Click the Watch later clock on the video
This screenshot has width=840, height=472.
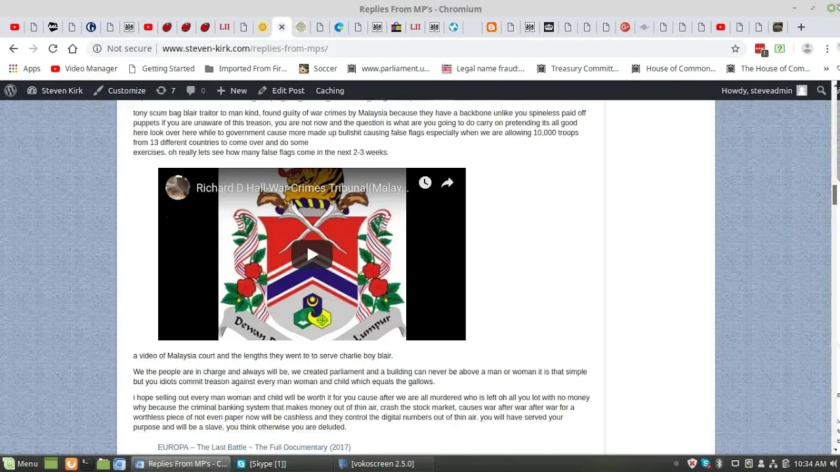pyautogui.click(x=425, y=183)
